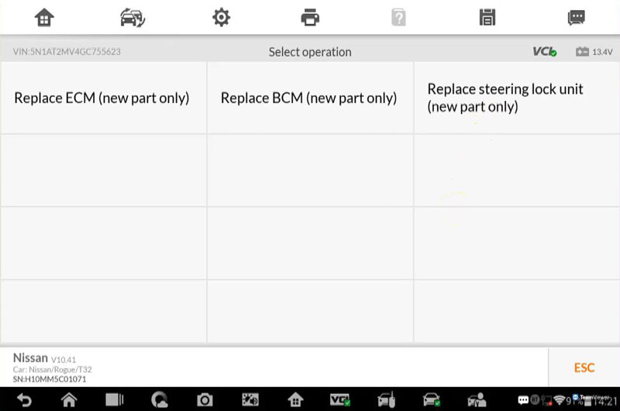The height and width of the screenshot is (411, 620).
Task: Tap the VIN number text
Action: point(67,51)
